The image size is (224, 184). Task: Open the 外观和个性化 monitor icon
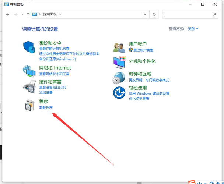point(120,63)
